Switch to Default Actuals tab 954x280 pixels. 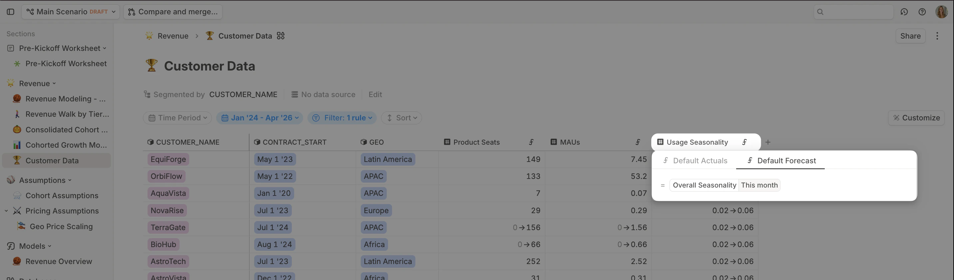click(695, 161)
